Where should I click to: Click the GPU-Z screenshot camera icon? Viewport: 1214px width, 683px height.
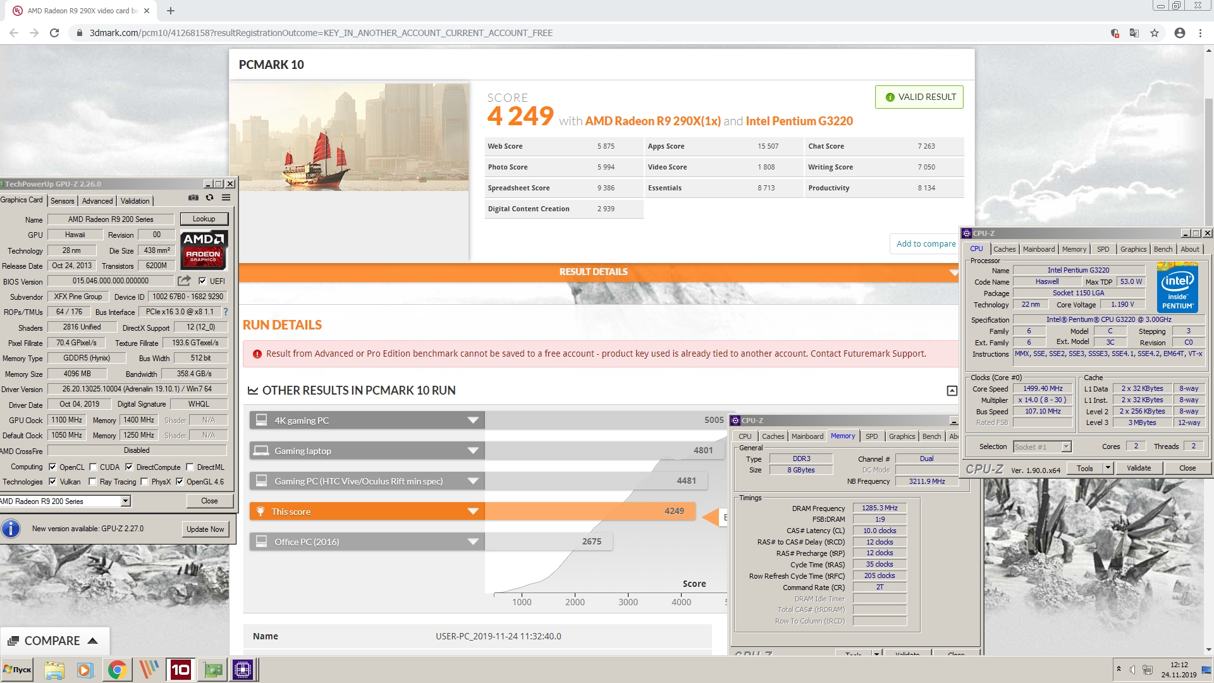point(193,198)
